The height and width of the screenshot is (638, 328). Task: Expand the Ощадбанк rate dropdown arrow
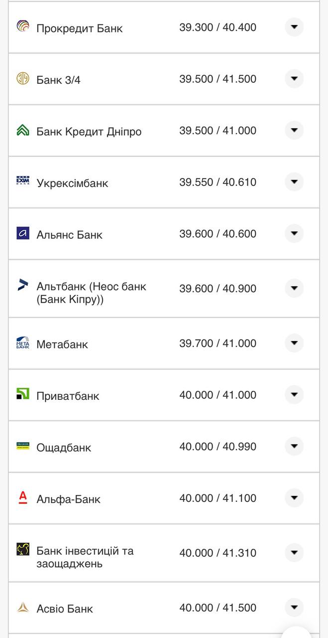coord(294,446)
